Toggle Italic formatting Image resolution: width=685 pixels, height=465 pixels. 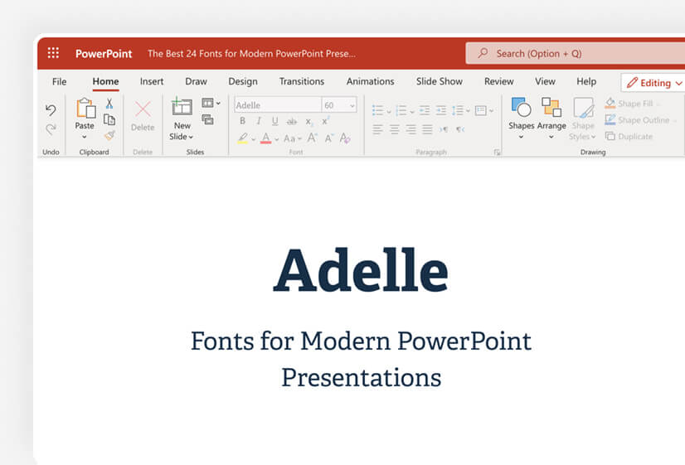coord(259,121)
